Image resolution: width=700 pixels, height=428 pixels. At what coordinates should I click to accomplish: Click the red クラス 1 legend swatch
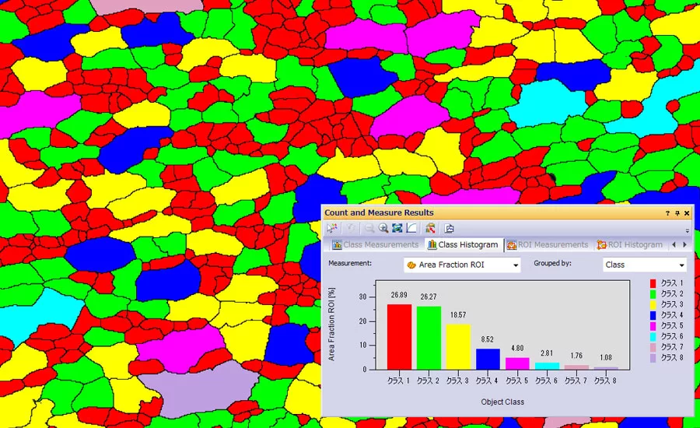point(653,283)
